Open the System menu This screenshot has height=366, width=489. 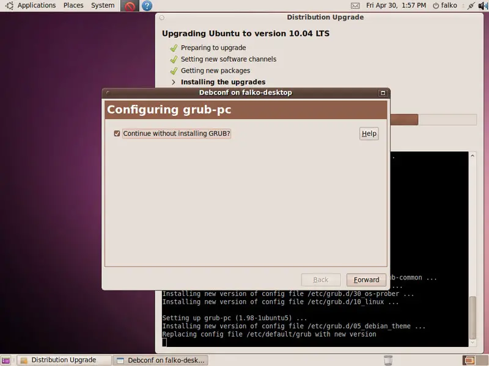103,5
